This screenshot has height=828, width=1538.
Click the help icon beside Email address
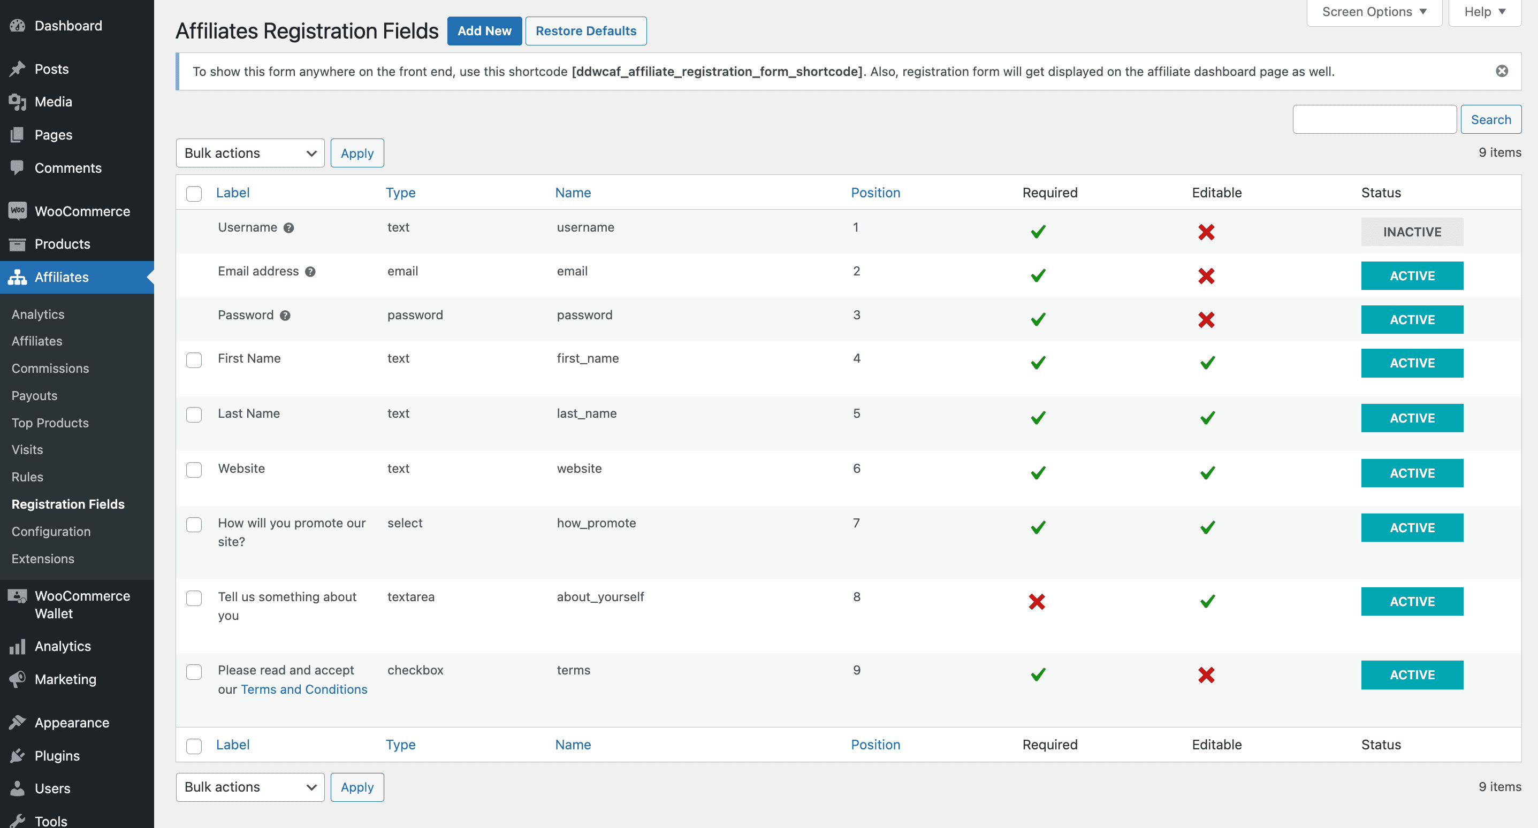click(310, 272)
